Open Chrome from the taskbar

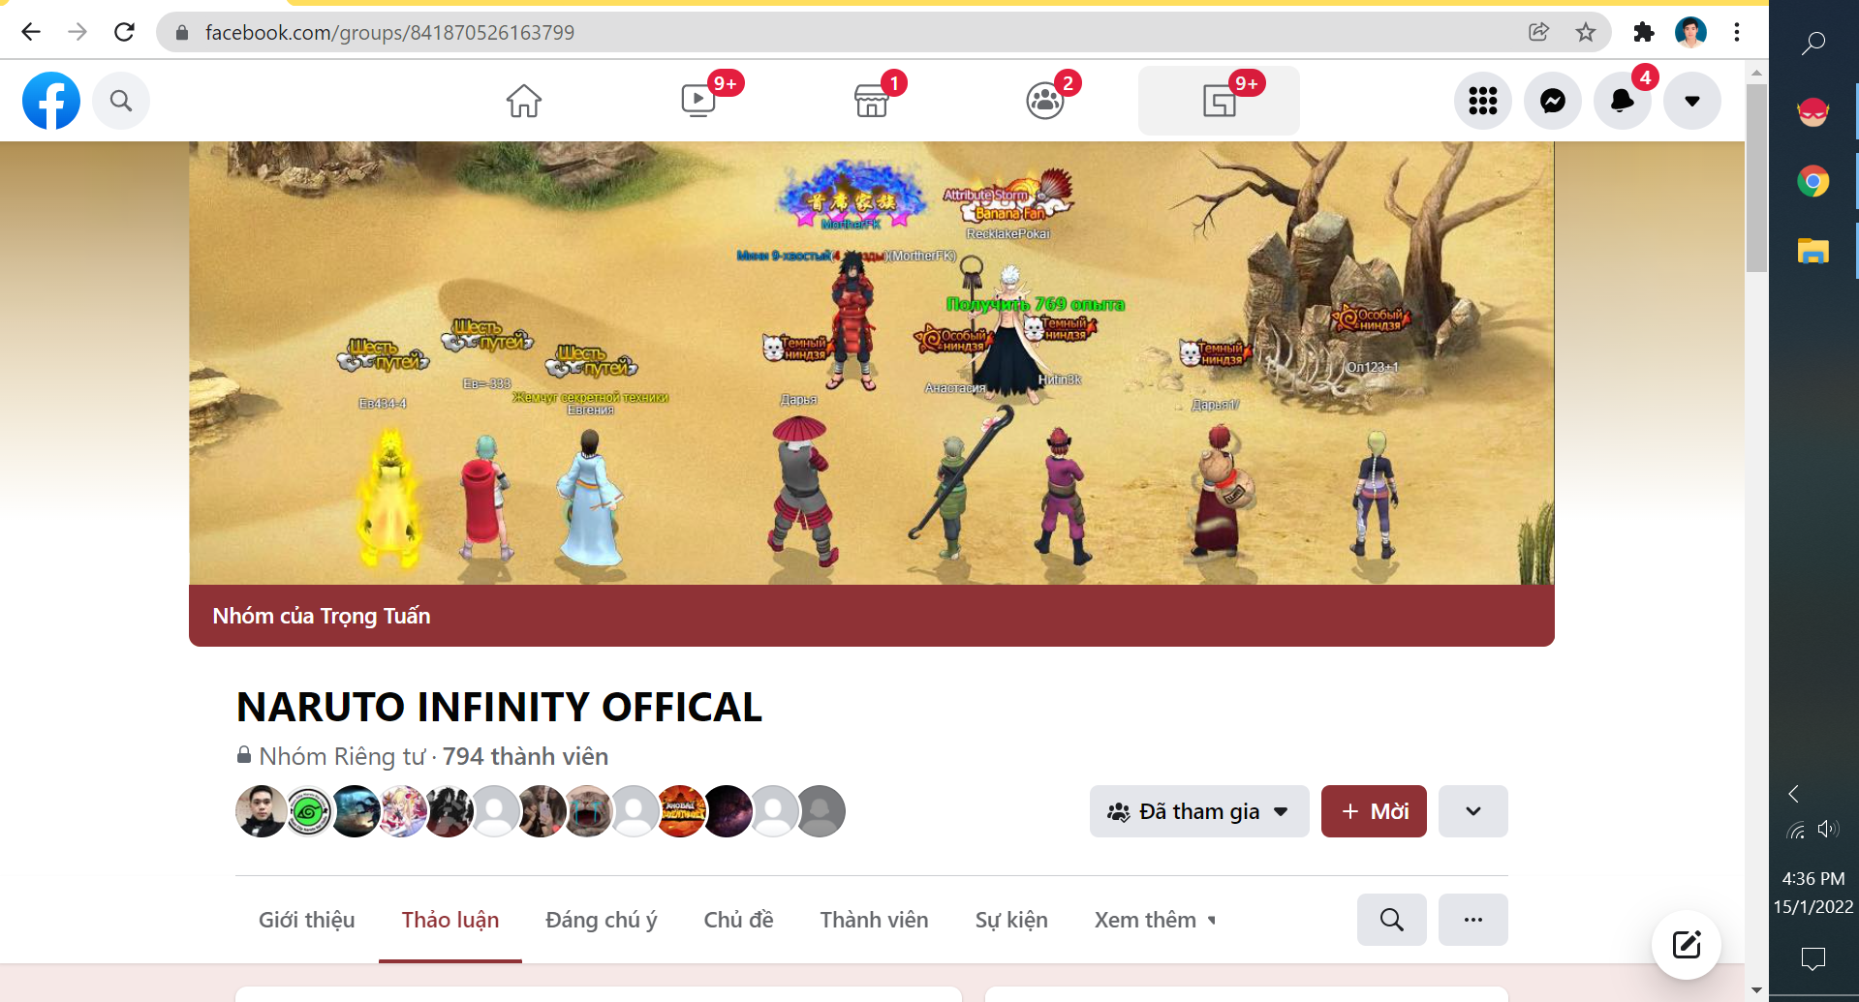click(x=1813, y=181)
